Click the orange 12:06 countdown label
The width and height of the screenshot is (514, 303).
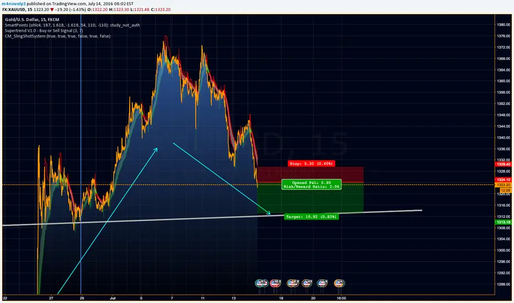505,190
